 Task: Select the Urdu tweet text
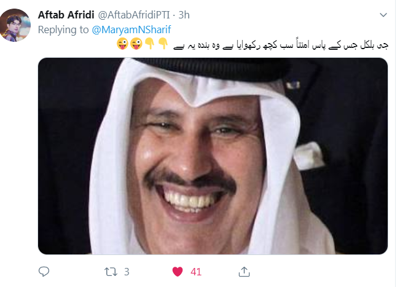(281, 45)
